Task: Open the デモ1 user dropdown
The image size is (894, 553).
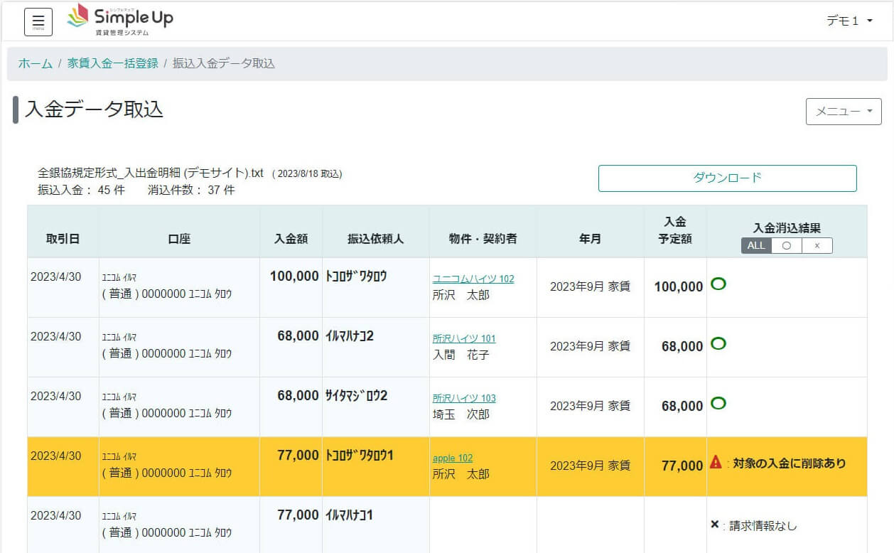Action: pos(849,21)
